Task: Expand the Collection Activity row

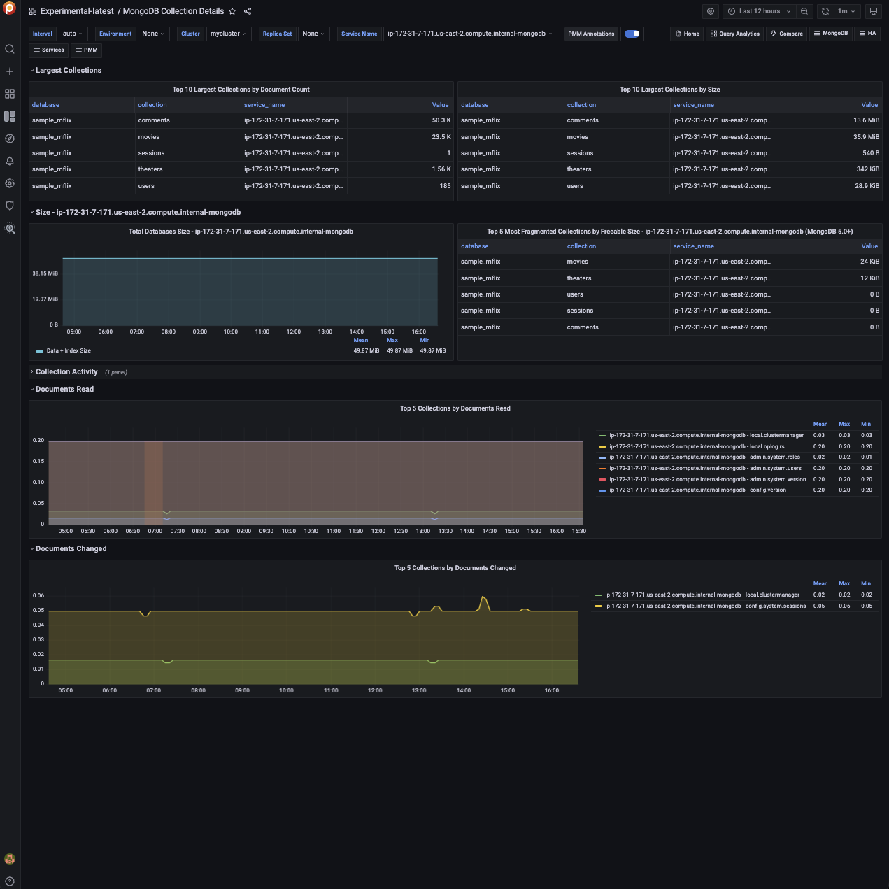Action: click(x=66, y=372)
